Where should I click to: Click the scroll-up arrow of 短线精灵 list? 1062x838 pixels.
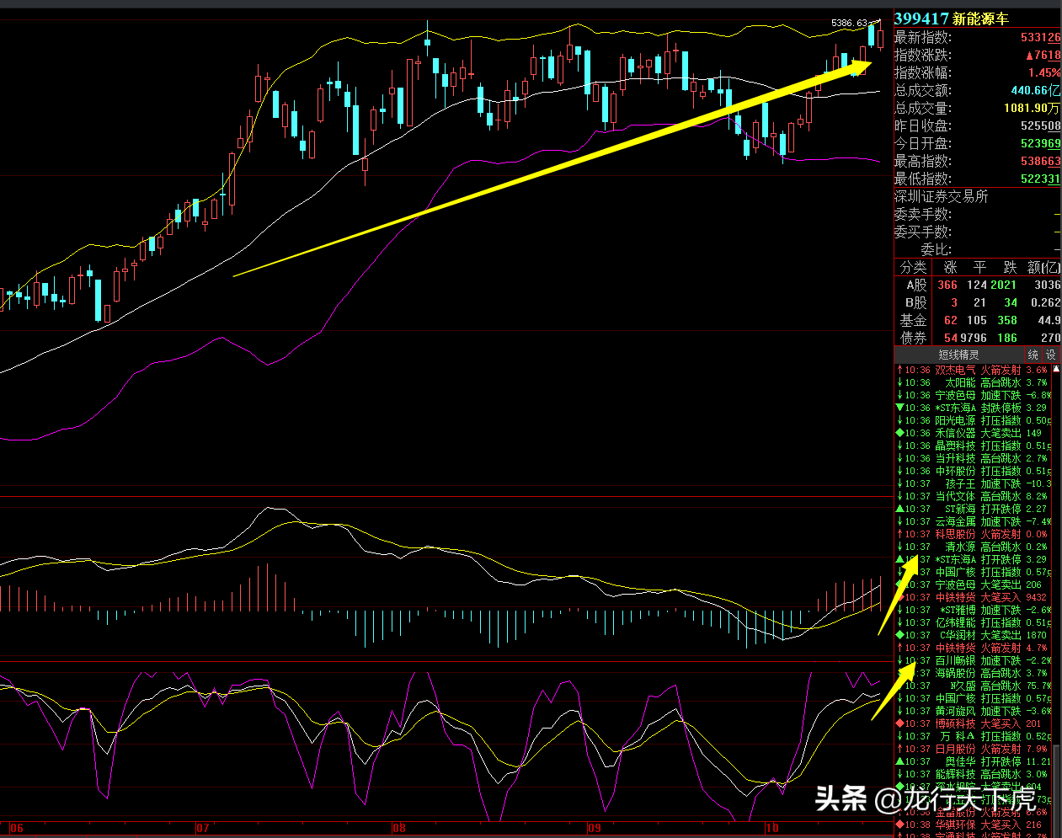[x=1056, y=370]
